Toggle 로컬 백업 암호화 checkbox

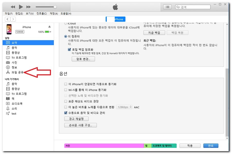pyautogui.click(x=69, y=50)
